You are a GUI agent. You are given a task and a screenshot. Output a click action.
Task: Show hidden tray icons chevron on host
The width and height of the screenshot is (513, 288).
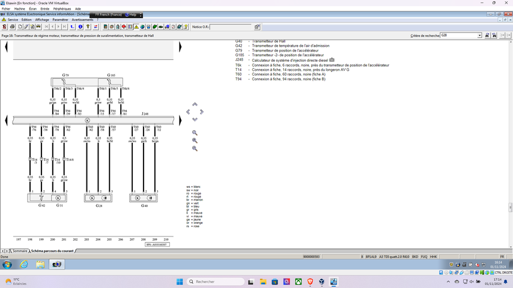coord(448,282)
